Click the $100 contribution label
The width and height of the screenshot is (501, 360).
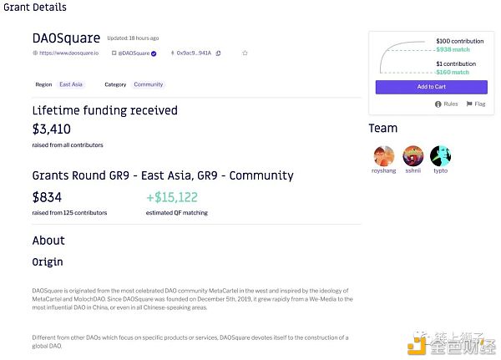[460, 41]
